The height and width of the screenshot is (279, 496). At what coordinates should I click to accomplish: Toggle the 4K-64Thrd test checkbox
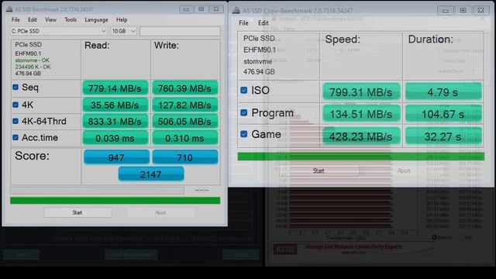tap(15, 121)
